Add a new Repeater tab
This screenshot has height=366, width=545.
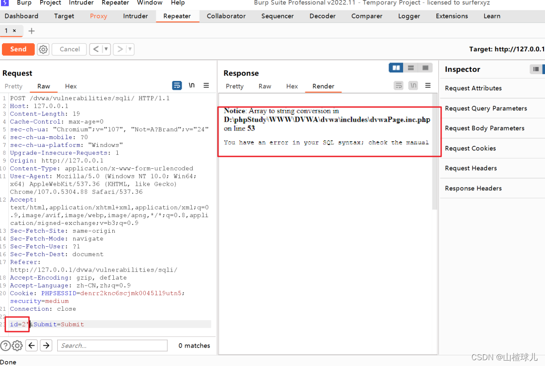(x=31, y=31)
